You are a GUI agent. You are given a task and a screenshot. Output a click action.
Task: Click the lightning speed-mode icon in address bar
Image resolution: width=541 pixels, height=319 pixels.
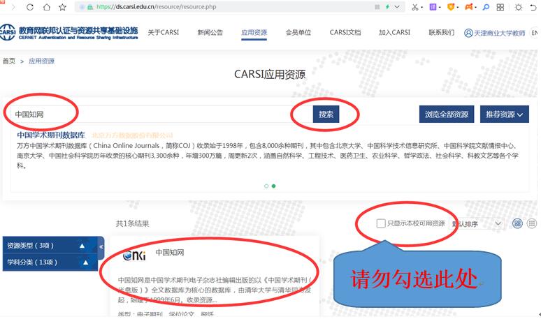coord(387,6)
